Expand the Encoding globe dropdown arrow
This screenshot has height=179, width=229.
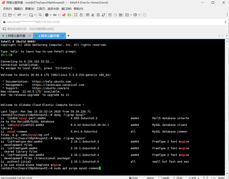click(51, 15)
